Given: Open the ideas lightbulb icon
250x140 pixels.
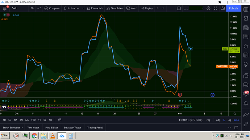Looking at the screenshot, I should pos(246,64).
